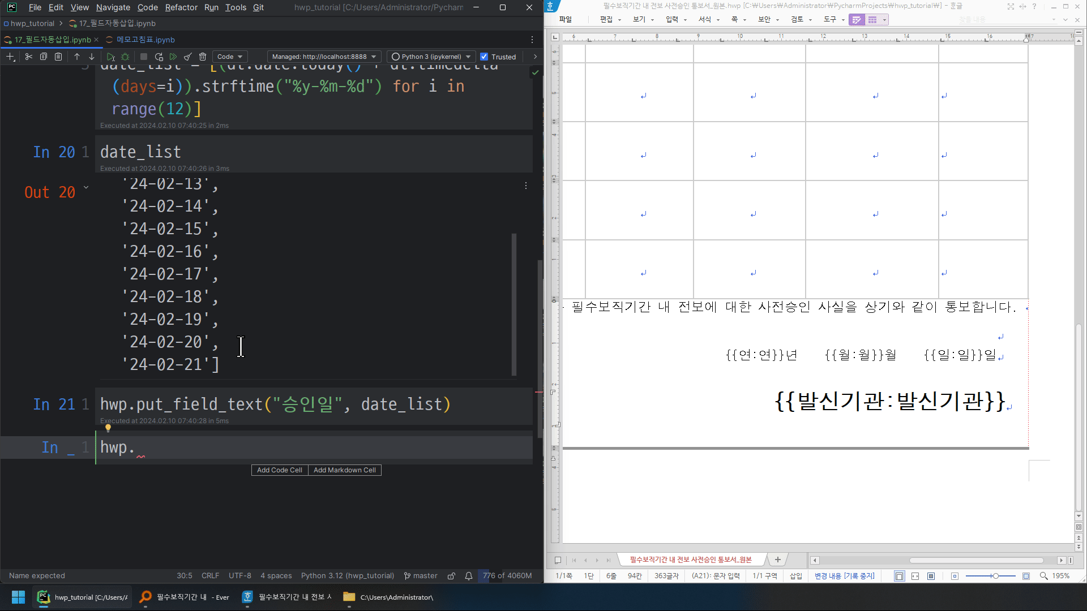The height and width of the screenshot is (611, 1087).
Task: Restart the Jupyter kernel
Action: click(x=159, y=57)
